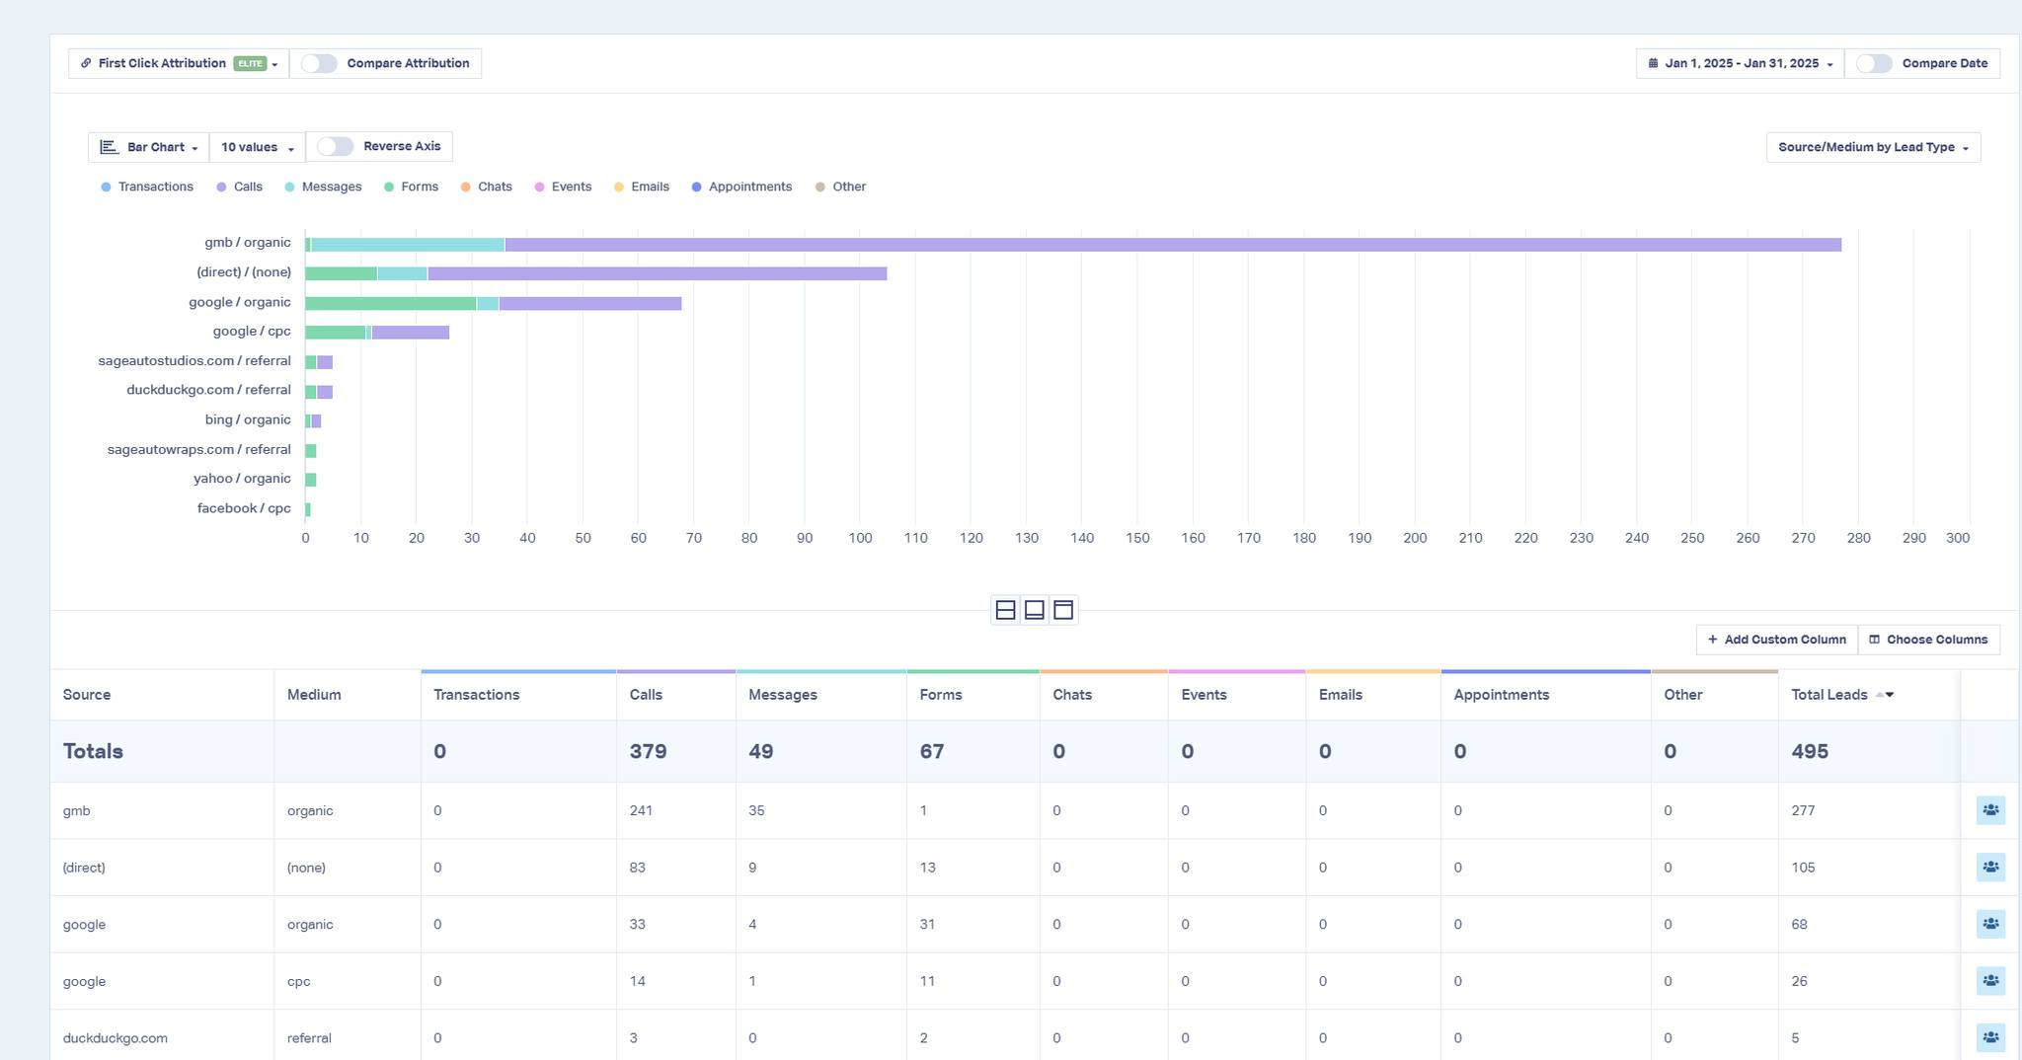This screenshot has height=1060, width=2022.
Task: Click the Add Custom Column button
Action: [x=1776, y=640]
